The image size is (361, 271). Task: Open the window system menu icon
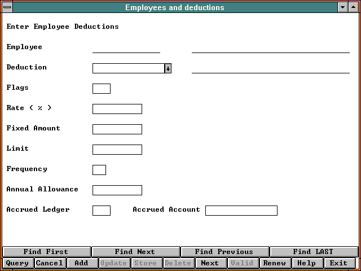[6, 7]
